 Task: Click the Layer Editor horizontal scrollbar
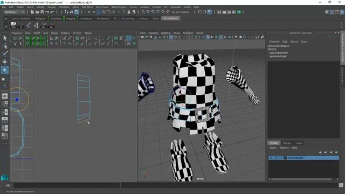pyautogui.click(x=301, y=179)
